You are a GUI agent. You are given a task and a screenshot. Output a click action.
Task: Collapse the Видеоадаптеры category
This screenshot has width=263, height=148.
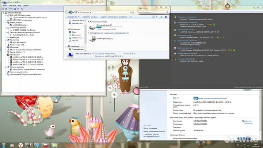tap(6, 23)
